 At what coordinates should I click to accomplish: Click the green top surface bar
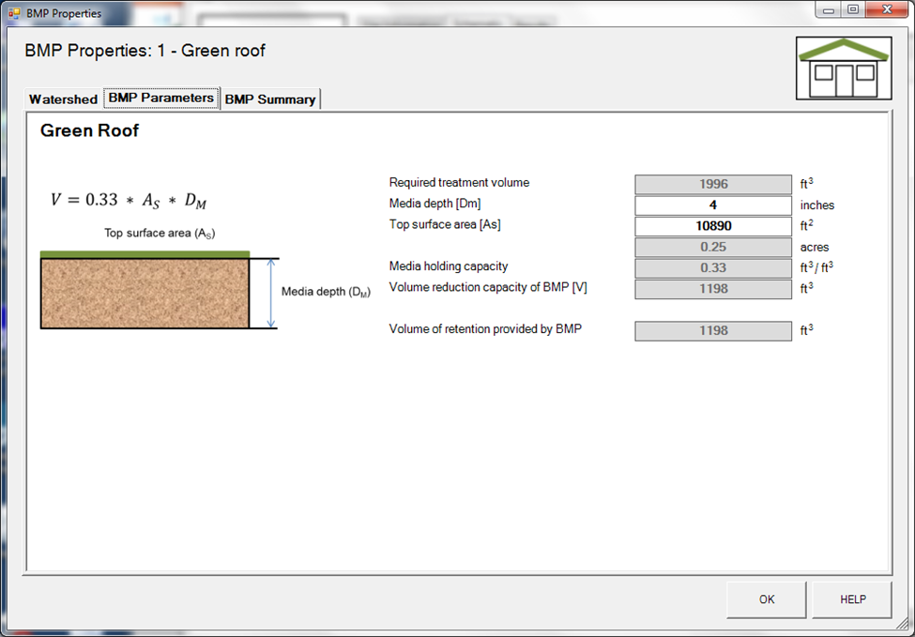[x=145, y=254]
